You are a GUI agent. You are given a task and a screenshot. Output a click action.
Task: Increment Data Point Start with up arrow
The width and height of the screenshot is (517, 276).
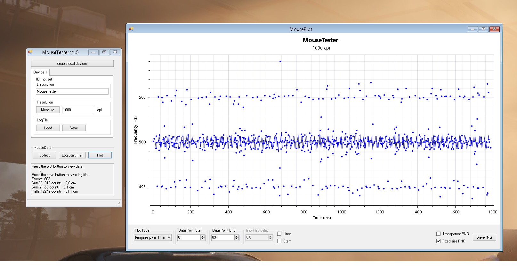(202, 236)
